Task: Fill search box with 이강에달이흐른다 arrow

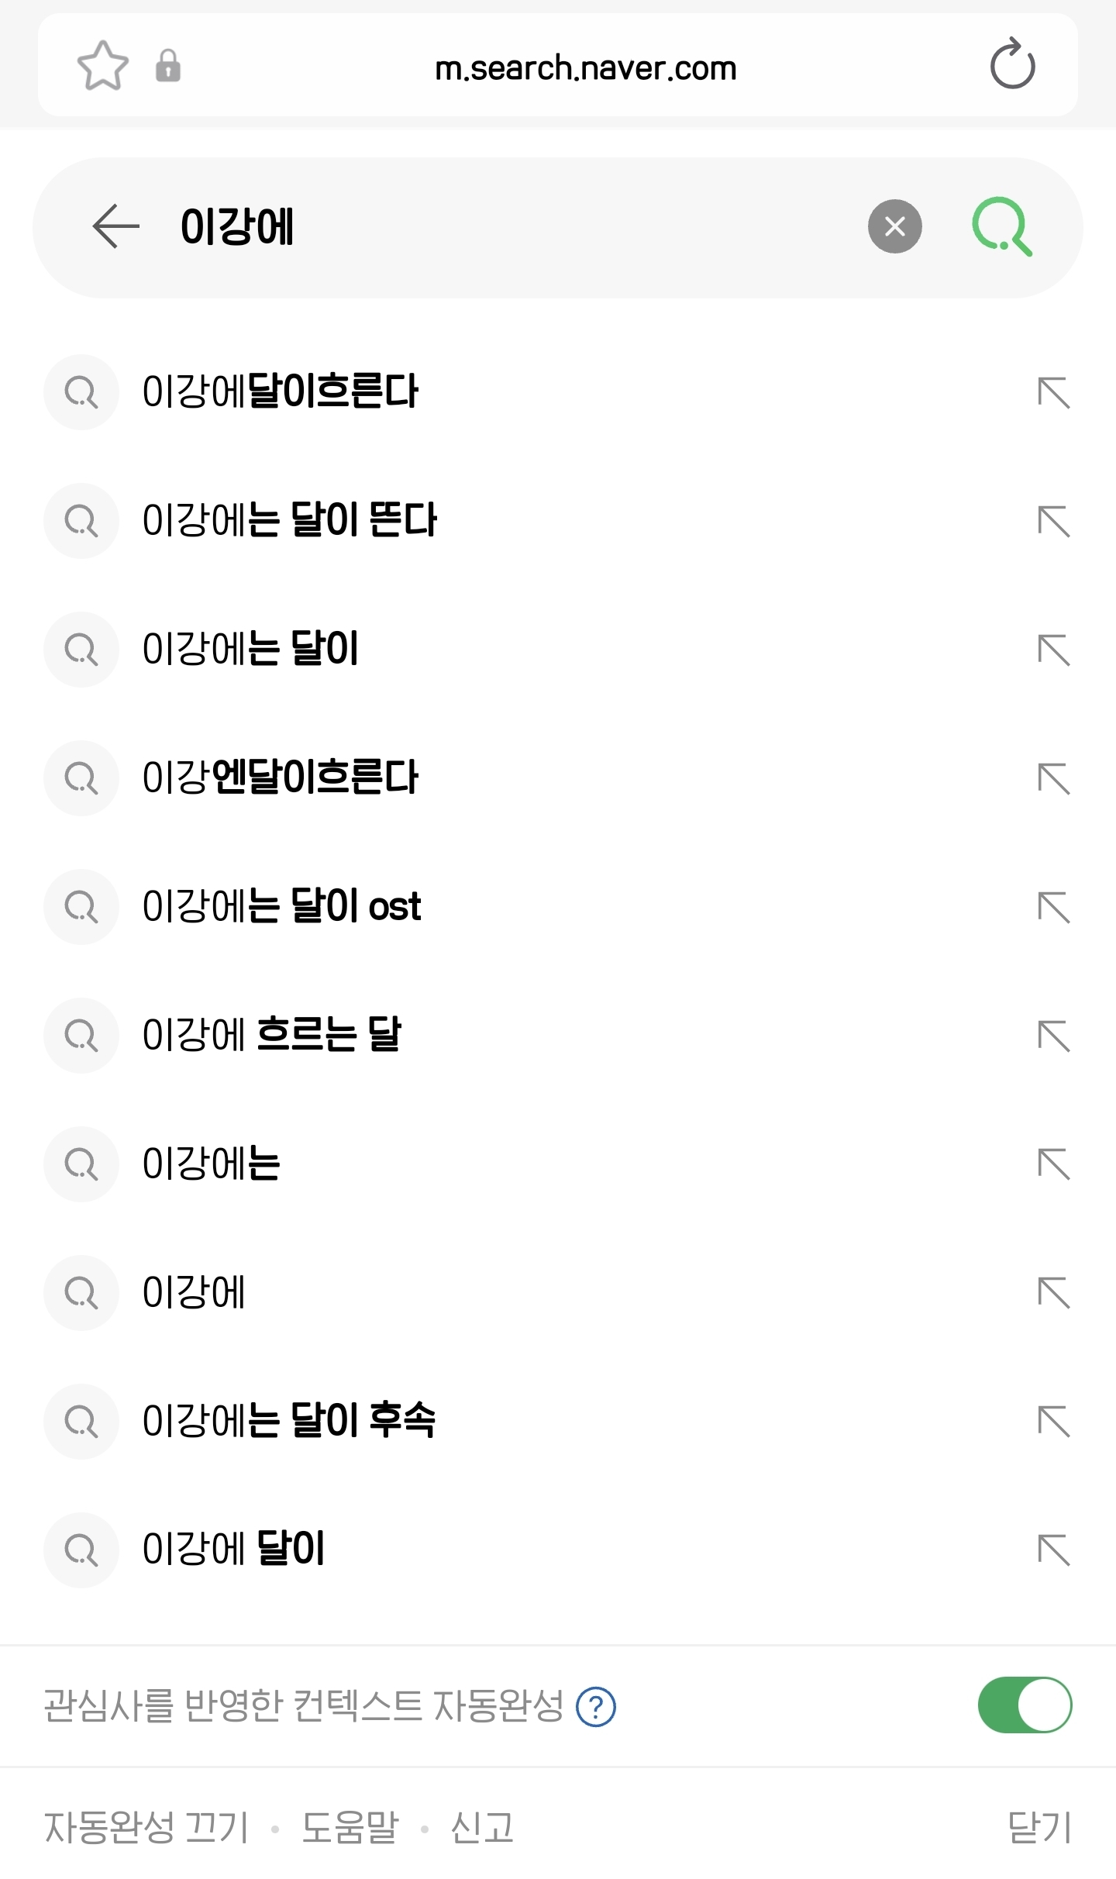Action: (1053, 392)
